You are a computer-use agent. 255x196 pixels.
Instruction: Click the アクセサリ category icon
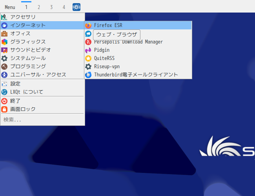(4, 17)
